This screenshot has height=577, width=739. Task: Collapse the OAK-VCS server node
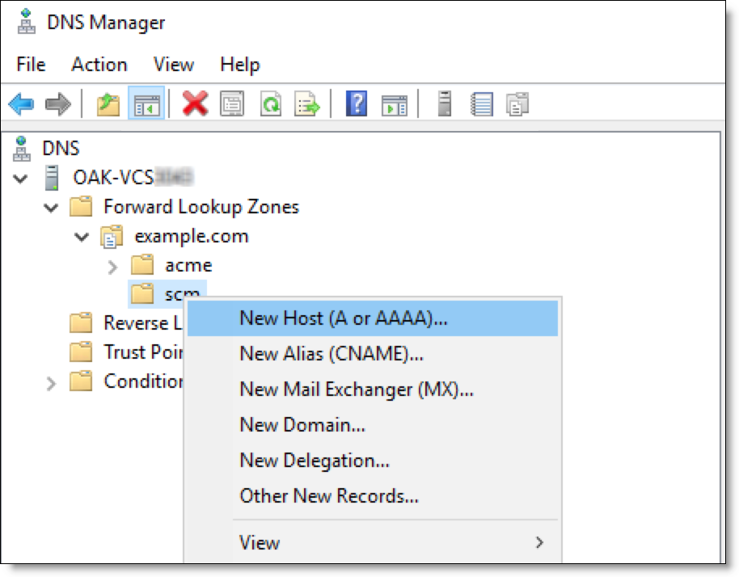[20, 179]
